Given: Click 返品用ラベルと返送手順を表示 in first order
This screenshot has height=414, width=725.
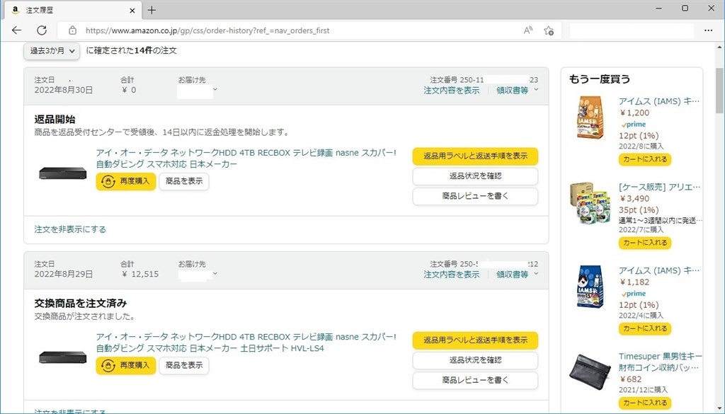Looking at the screenshot, I should coord(475,156).
